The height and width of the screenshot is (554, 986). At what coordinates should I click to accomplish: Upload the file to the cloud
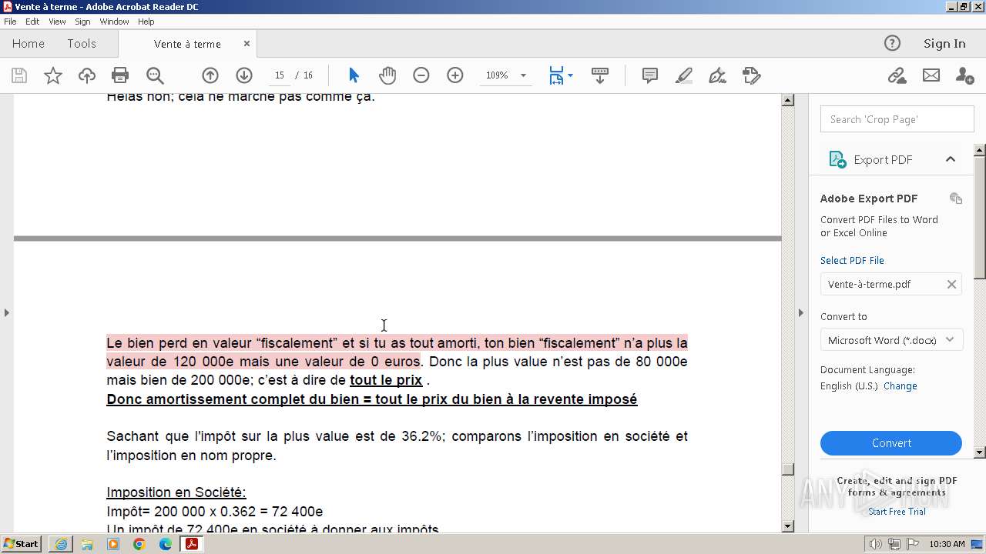(87, 75)
